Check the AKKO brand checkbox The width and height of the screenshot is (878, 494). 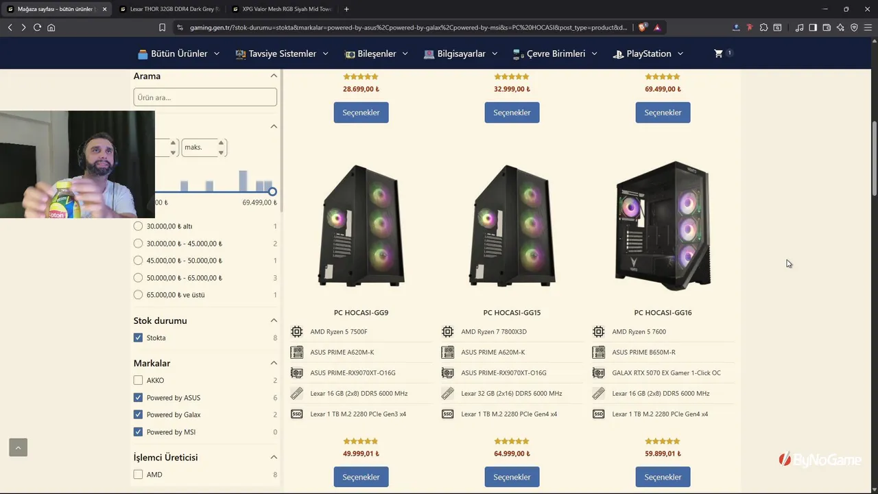point(138,380)
